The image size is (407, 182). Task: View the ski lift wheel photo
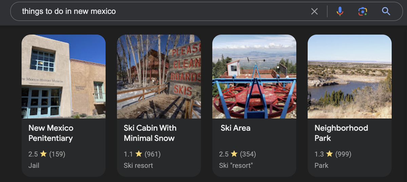point(254,76)
